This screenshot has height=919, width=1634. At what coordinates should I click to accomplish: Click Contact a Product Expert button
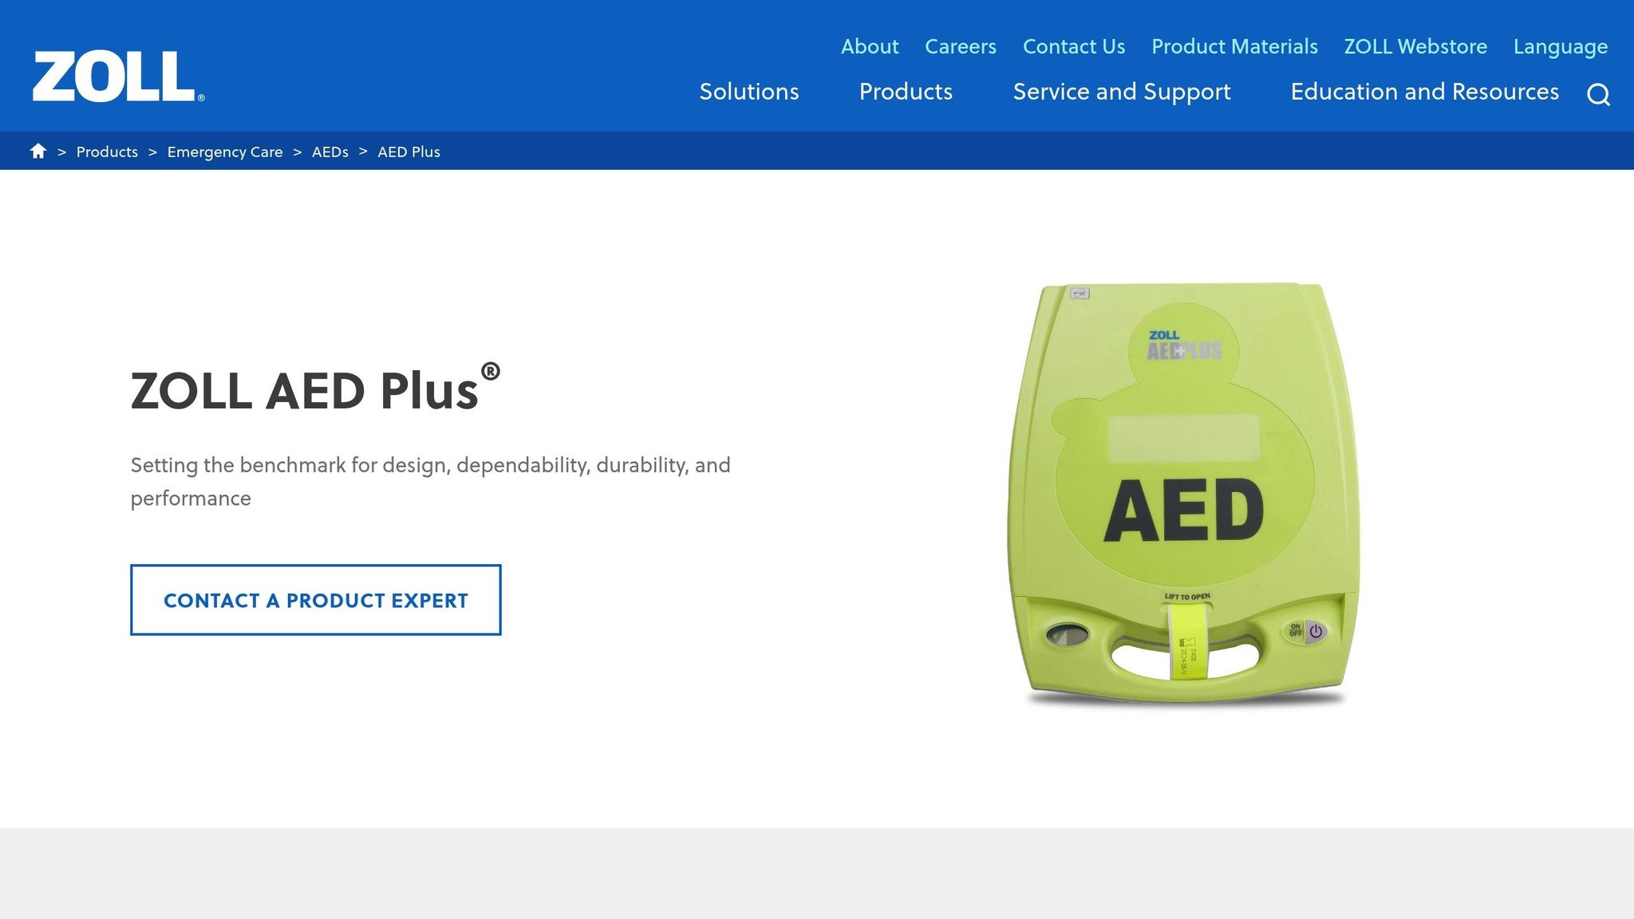(x=316, y=600)
